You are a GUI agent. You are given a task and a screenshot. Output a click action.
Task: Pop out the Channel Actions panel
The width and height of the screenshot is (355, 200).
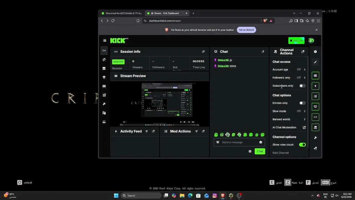point(303,52)
